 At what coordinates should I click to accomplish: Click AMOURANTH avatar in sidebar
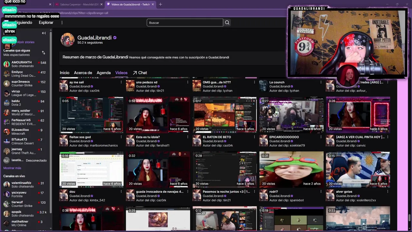6,64
